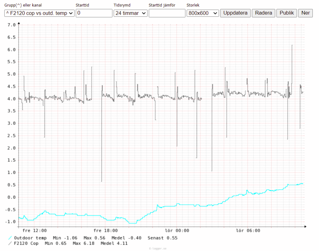Click the Starttid field containing 0

coord(94,13)
